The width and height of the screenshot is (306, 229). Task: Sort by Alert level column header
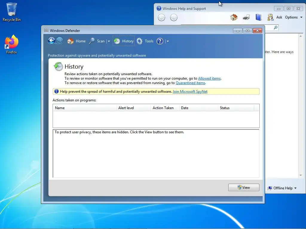(134, 108)
